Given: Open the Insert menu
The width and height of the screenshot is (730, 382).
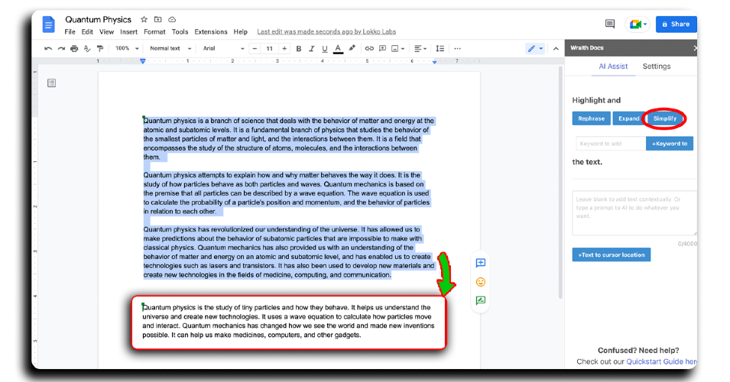Looking at the screenshot, I should [128, 31].
